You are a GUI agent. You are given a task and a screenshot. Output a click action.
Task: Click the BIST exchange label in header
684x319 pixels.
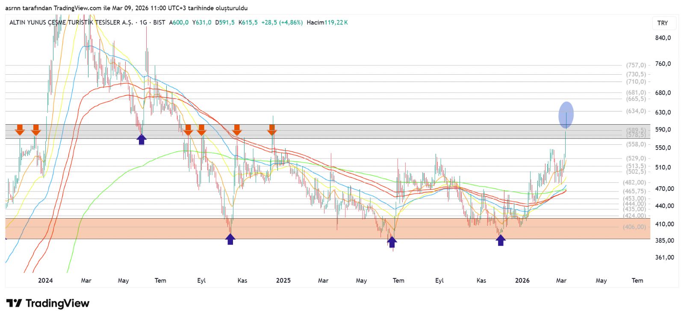(x=159, y=23)
